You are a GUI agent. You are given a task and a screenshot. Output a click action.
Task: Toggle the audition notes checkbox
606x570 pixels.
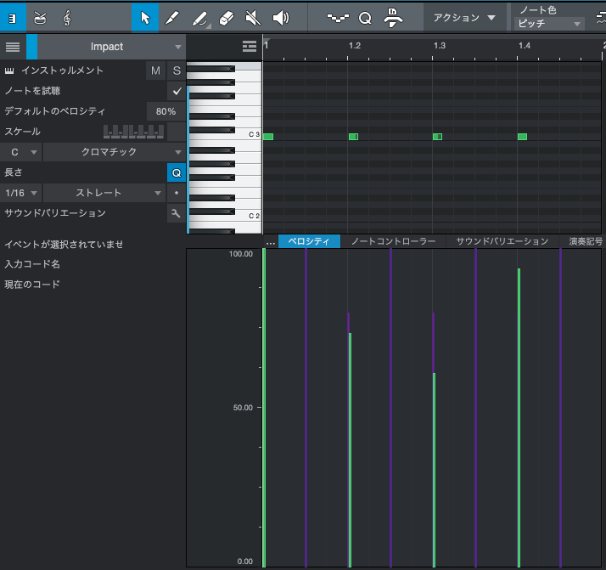pyautogui.click(x=177, y=91)
